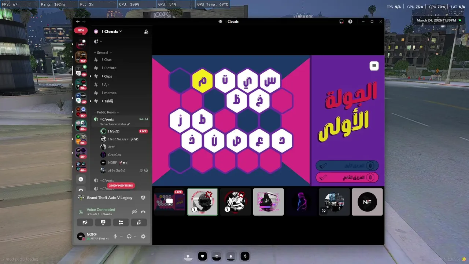Select the ع hexagon on the board

click(x=259, y=140)
